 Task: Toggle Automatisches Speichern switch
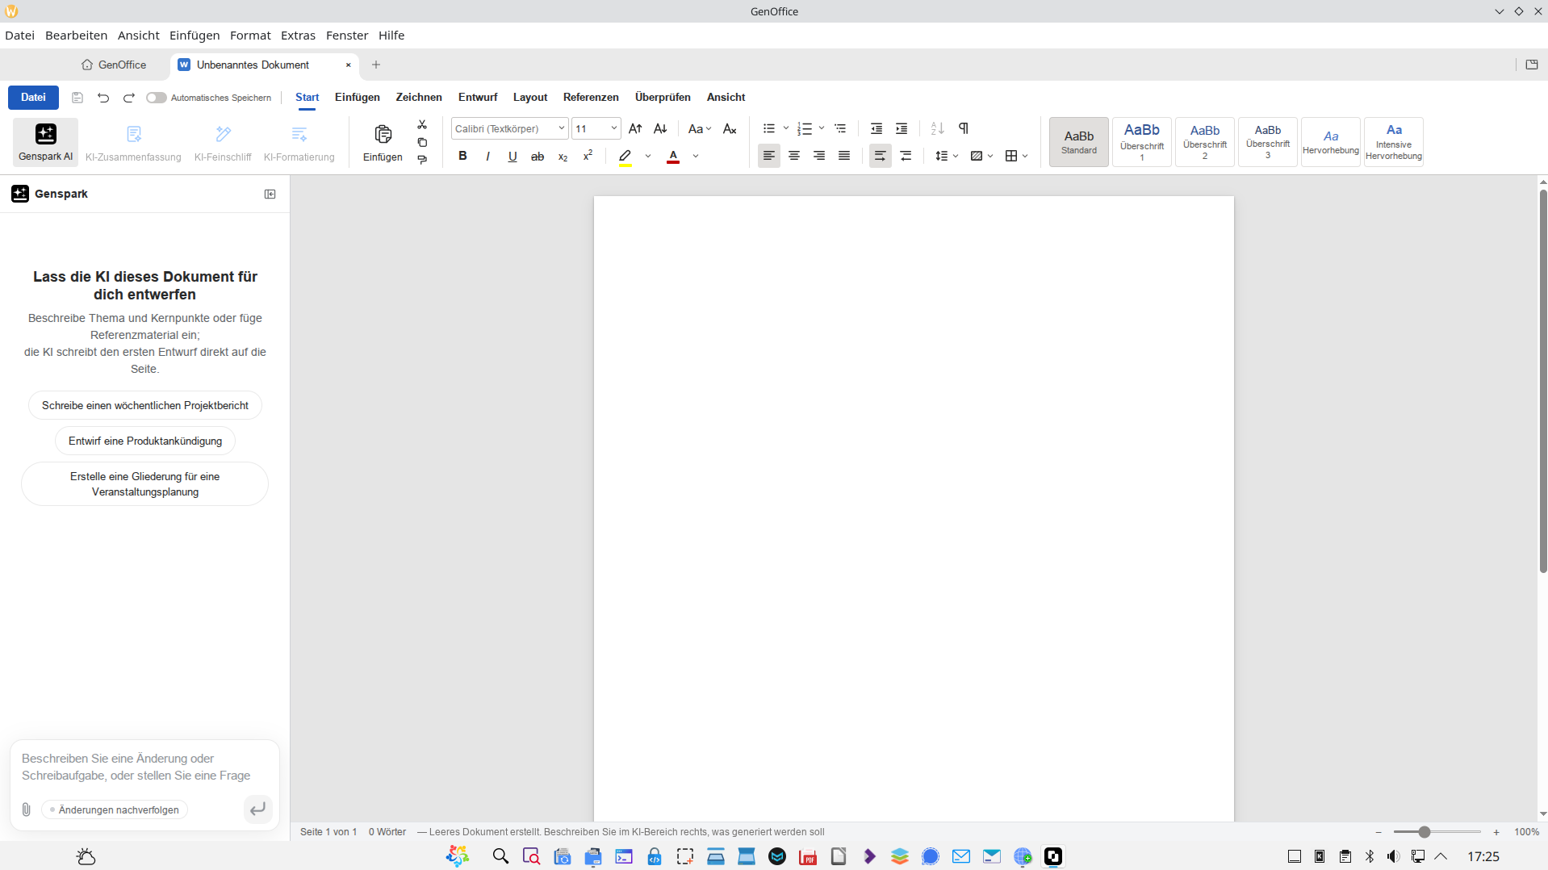pyautogui.click(x=156, y=98)
